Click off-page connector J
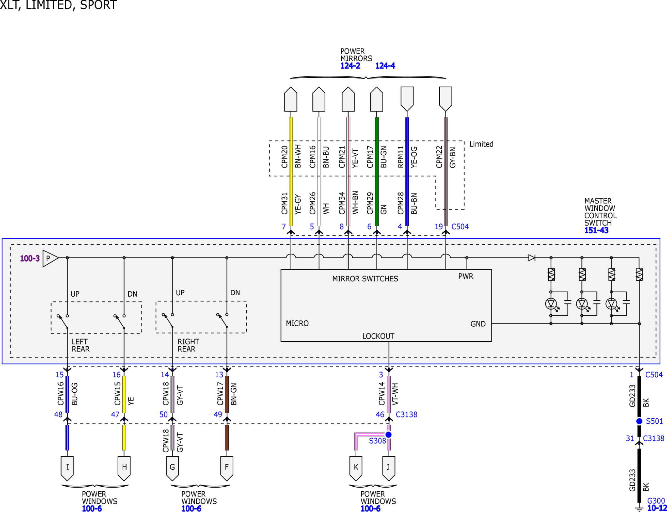 [x=389, y=468]
